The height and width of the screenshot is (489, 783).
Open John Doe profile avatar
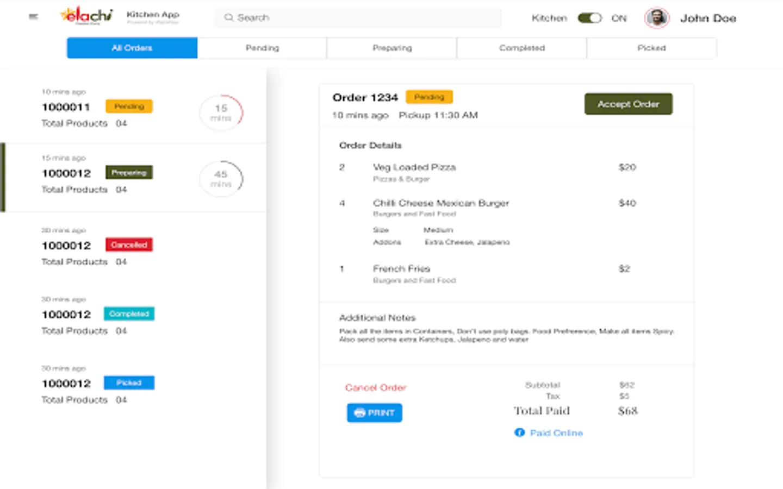[656, 18]
